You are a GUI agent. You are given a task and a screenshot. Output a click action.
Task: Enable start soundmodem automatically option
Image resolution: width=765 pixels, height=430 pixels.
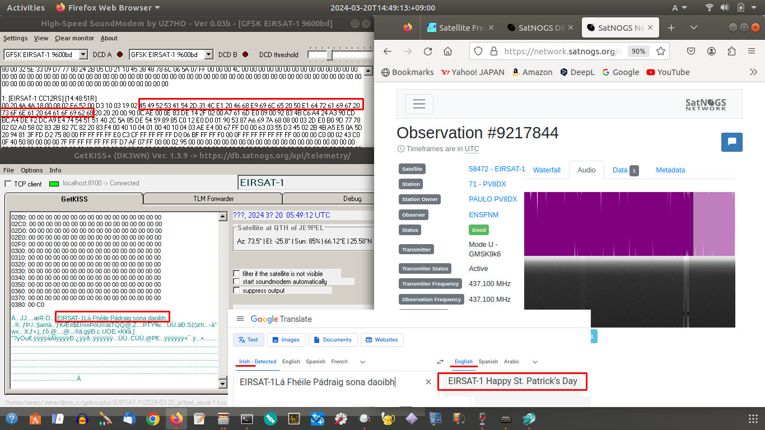coord(236,282)
